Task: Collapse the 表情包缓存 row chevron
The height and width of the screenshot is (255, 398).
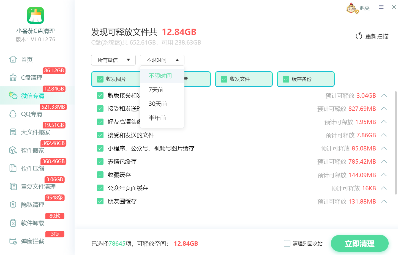Action: 384,161
